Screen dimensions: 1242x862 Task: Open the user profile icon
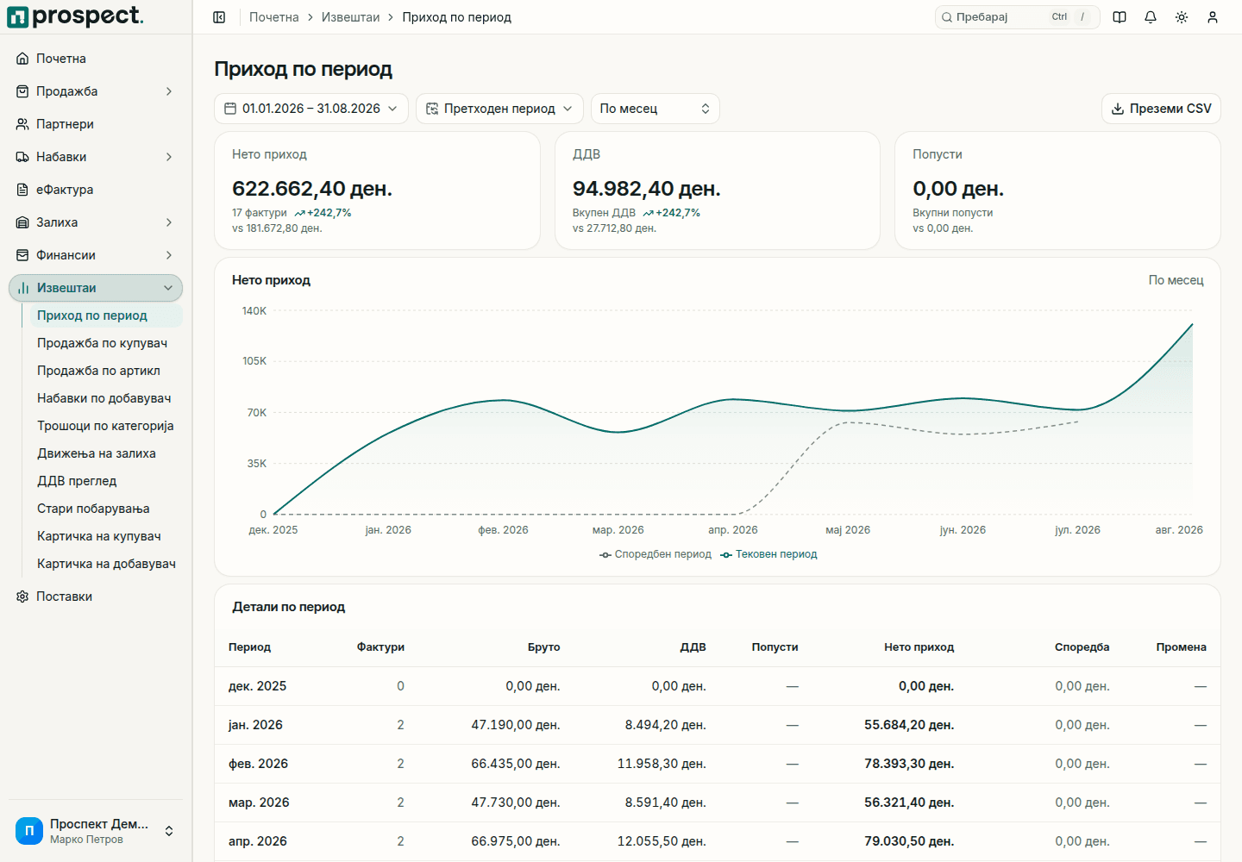[x=1213, y=17]
